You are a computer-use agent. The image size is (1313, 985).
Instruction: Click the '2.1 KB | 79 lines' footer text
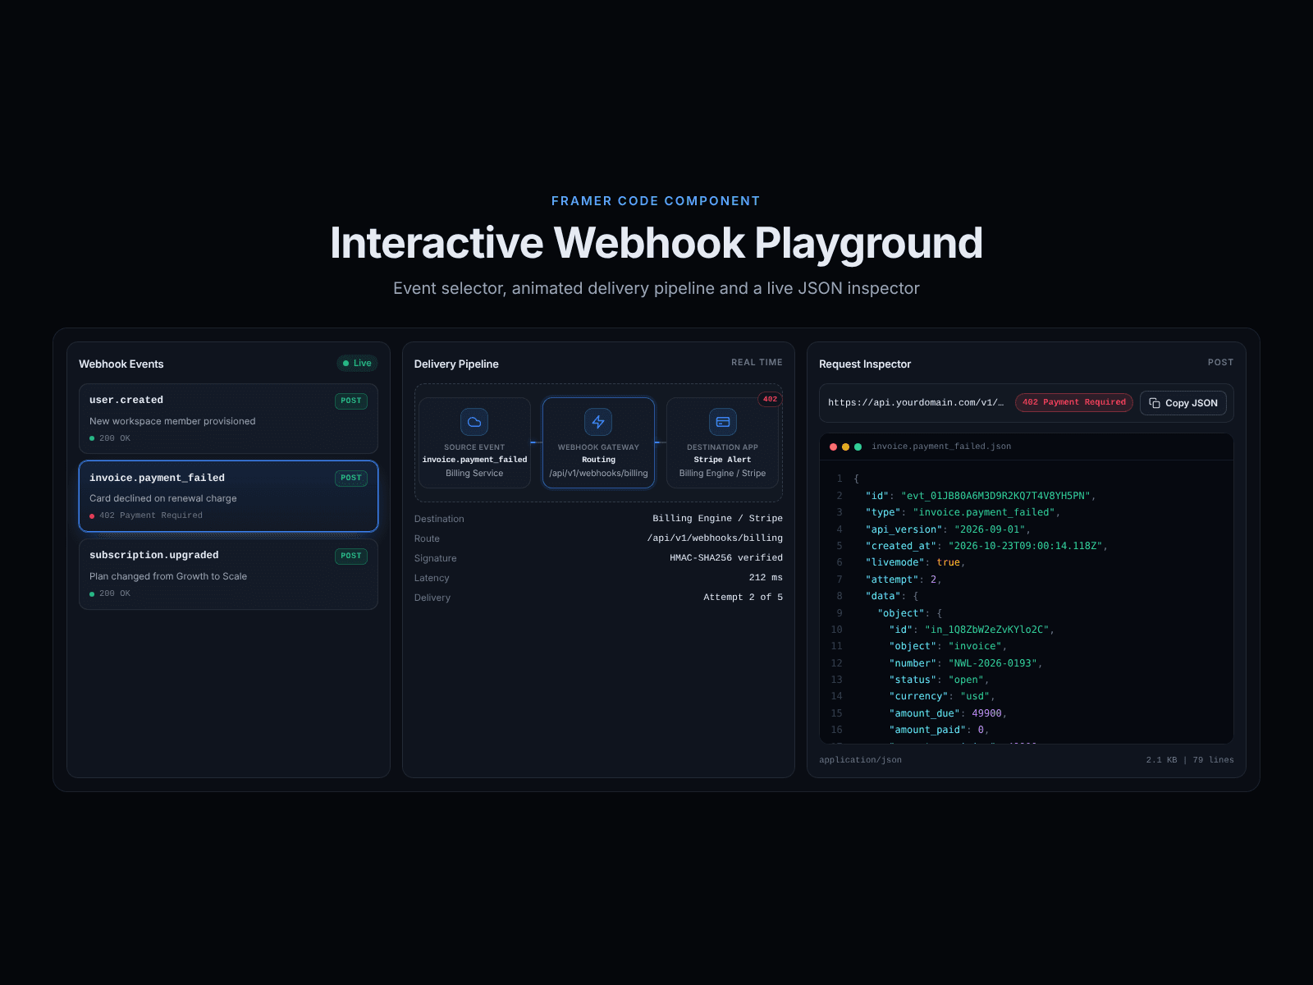tap(1190, 760)
